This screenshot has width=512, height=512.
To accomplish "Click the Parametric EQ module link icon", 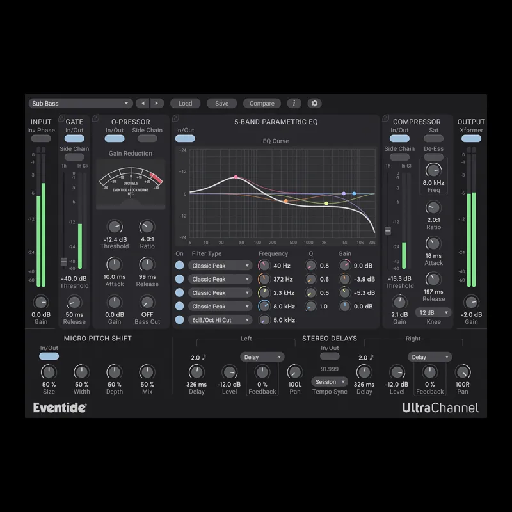I will point(175,118).
